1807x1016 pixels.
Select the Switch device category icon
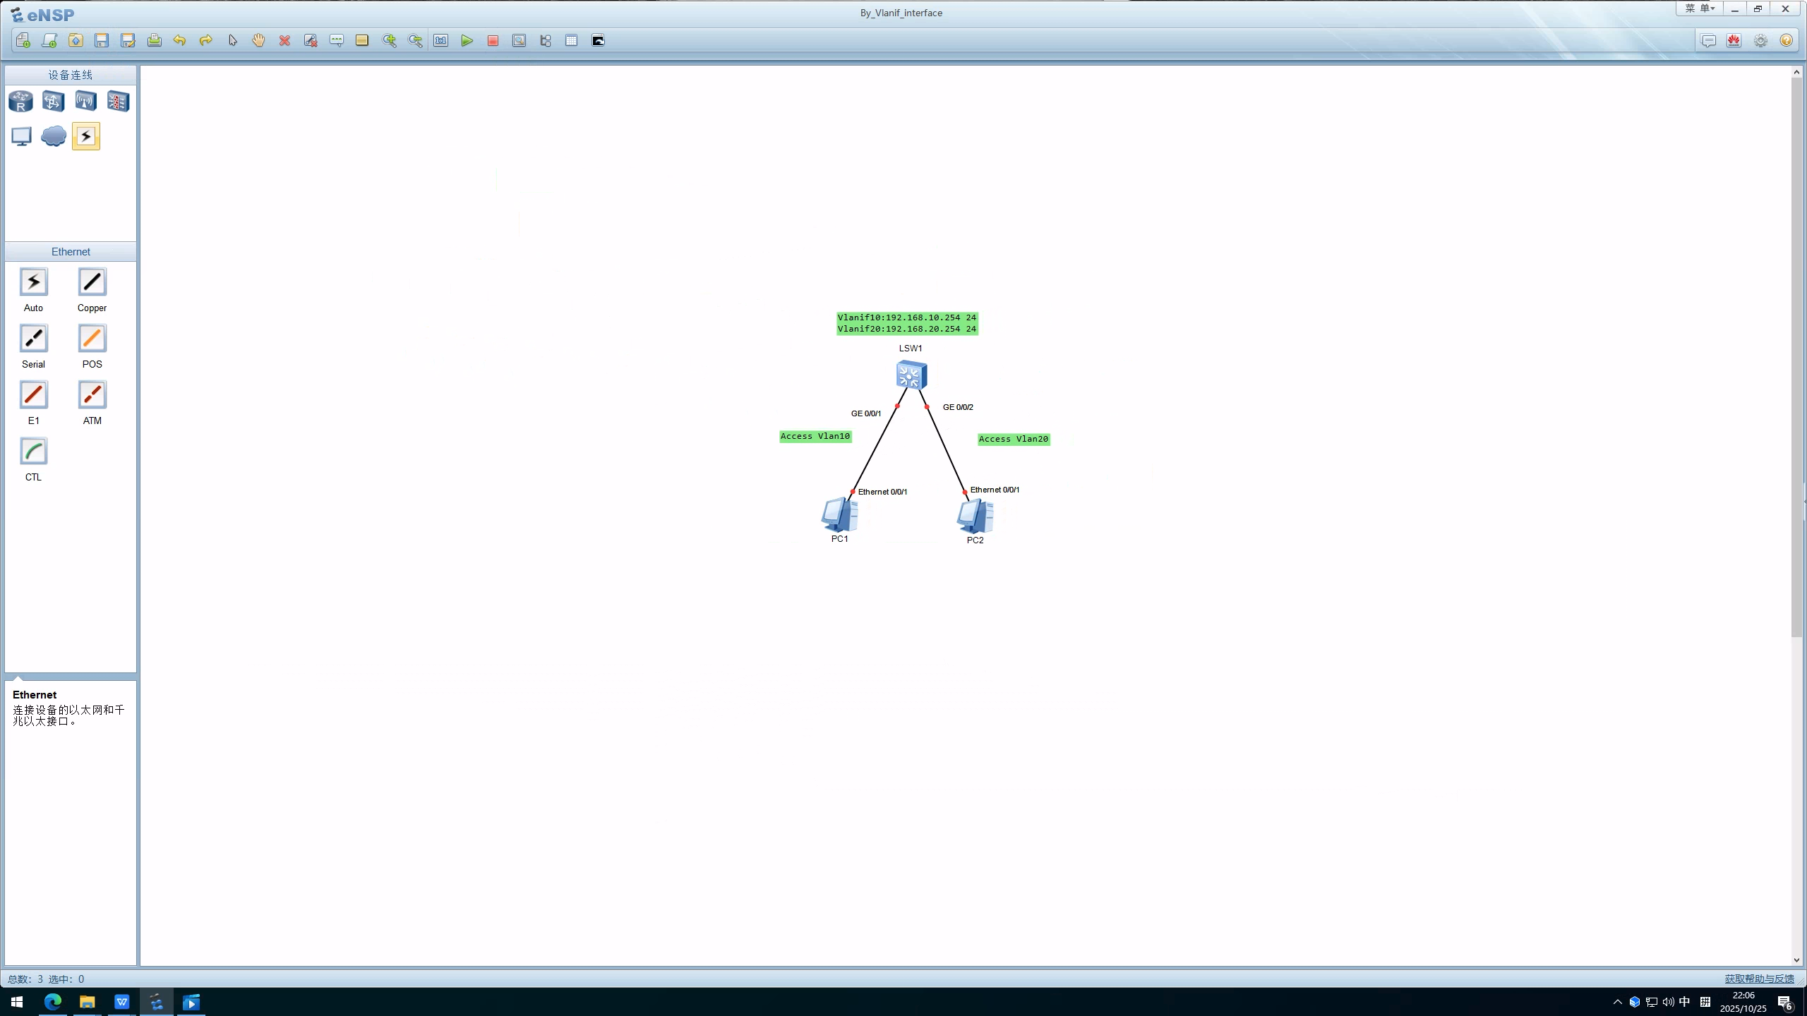click(53, 102)
